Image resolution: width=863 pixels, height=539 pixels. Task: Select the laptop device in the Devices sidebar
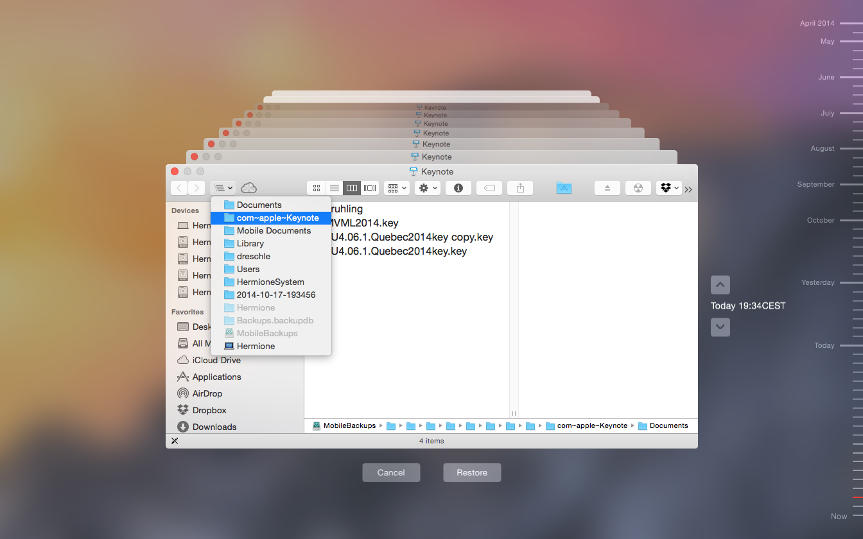(x=193, y=225)
